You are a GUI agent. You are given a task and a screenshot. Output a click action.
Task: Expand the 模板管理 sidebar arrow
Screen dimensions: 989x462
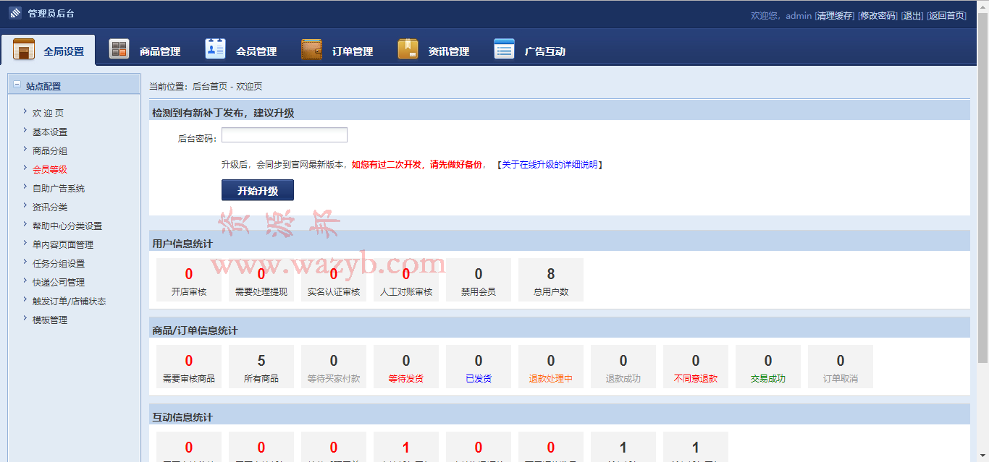(25, 319)
